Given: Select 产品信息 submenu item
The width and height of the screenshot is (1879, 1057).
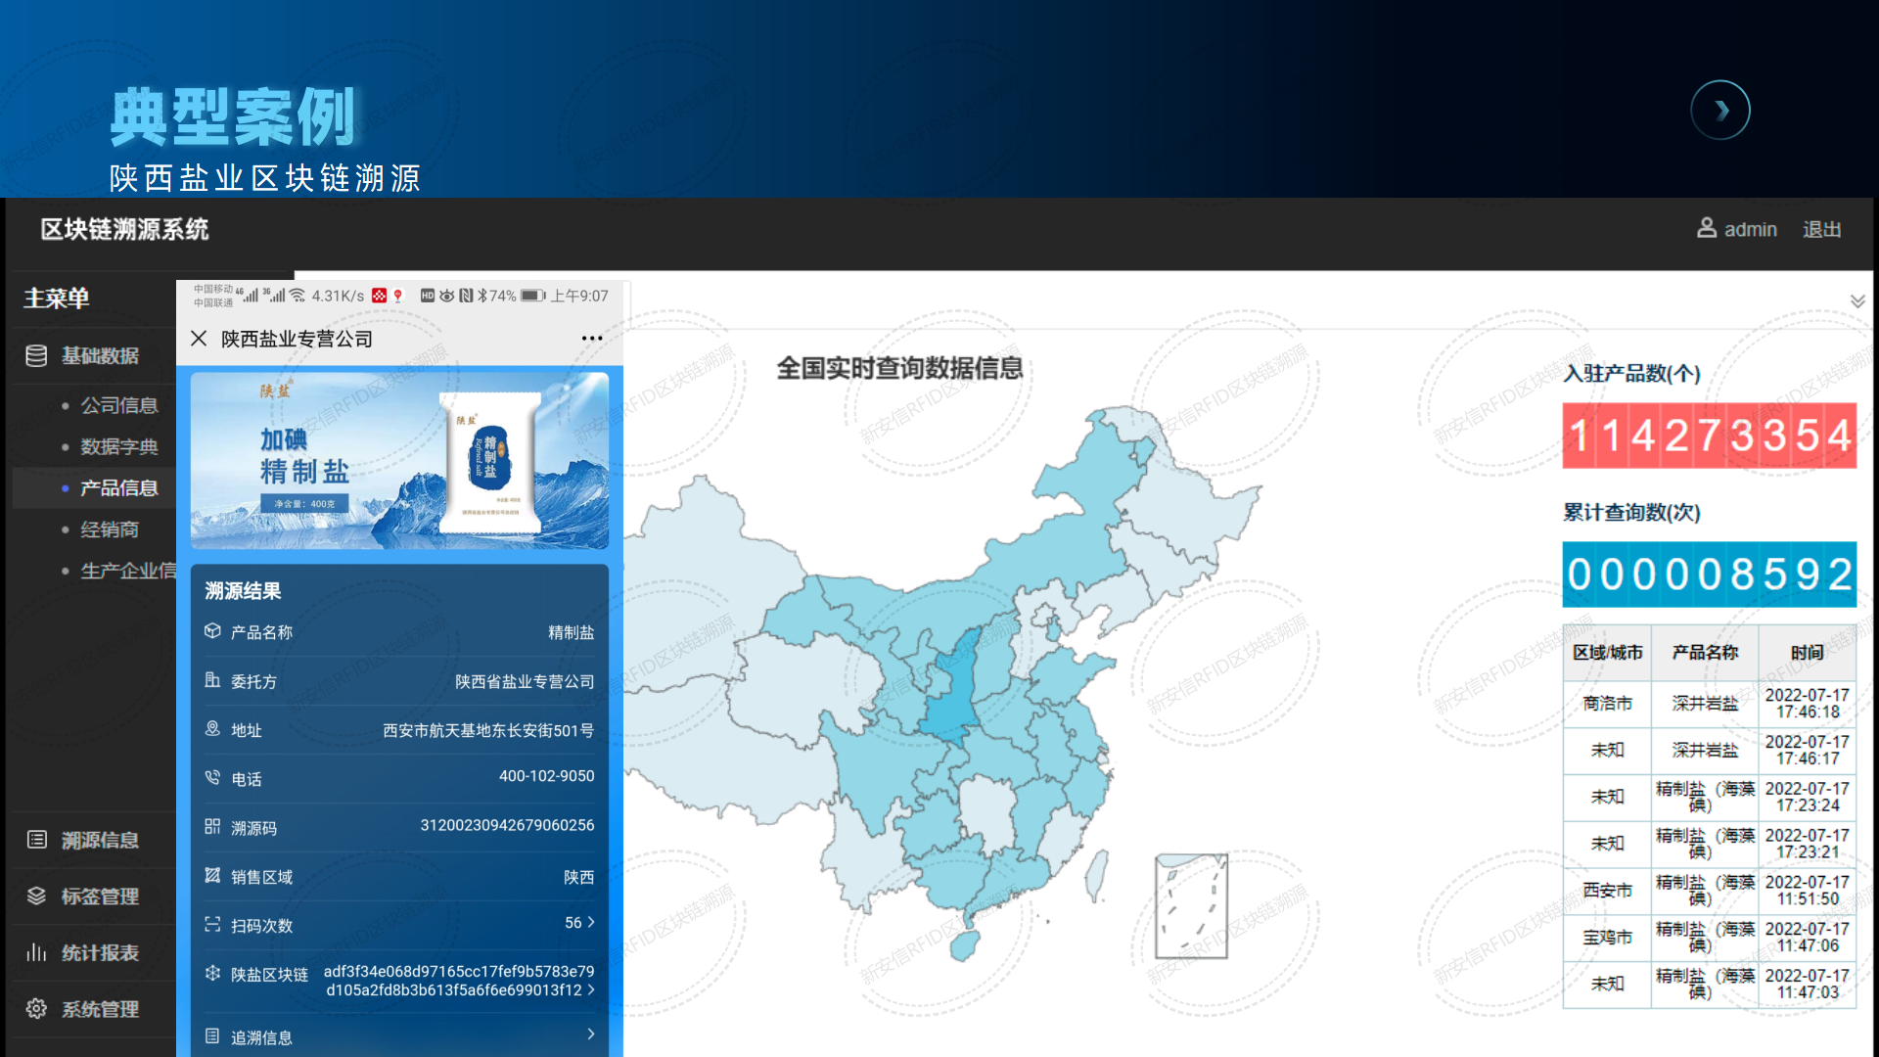Looking at the screenshot, I should coord(118,487).
